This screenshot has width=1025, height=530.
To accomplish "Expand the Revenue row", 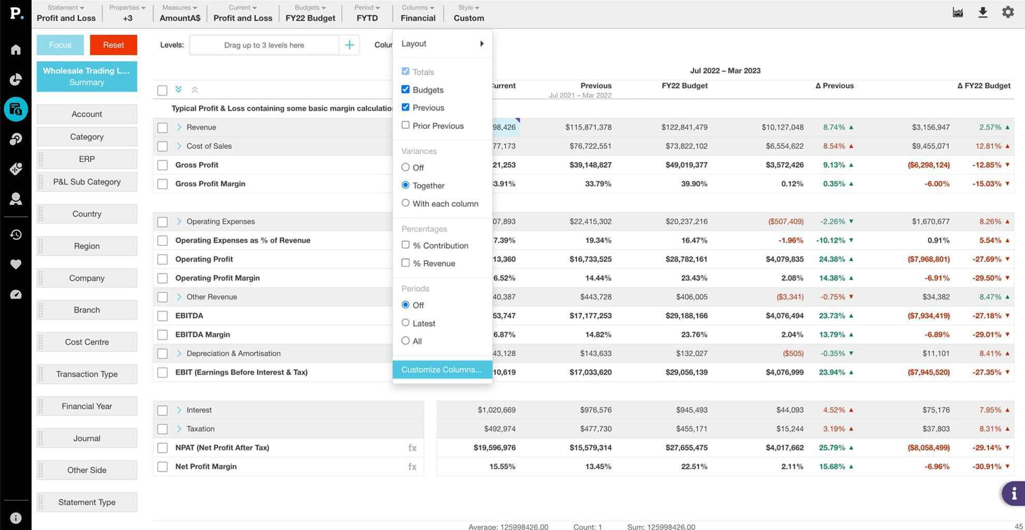I will tap(179, 127).
